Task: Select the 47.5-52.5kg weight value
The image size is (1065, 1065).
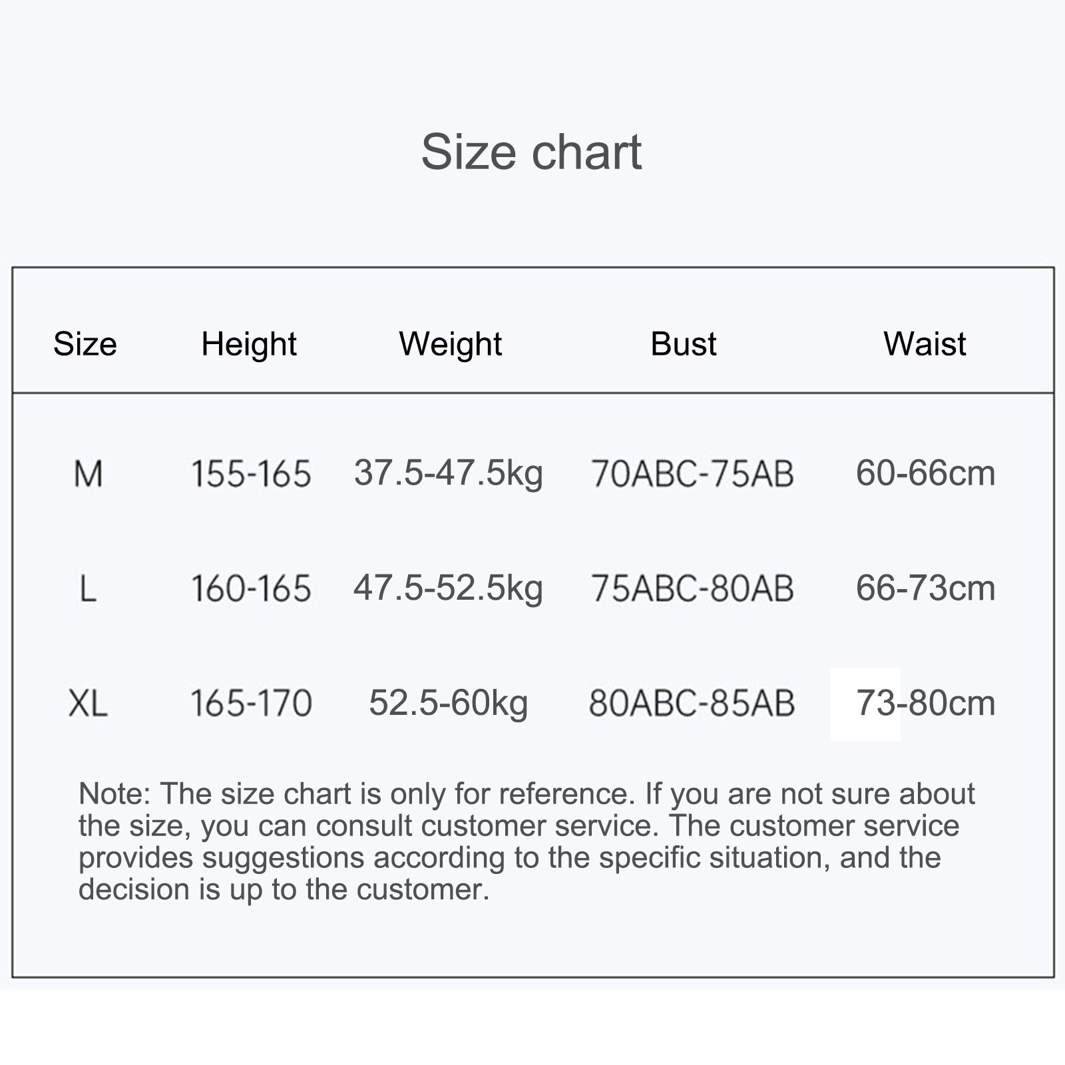Action: point(448,588)
